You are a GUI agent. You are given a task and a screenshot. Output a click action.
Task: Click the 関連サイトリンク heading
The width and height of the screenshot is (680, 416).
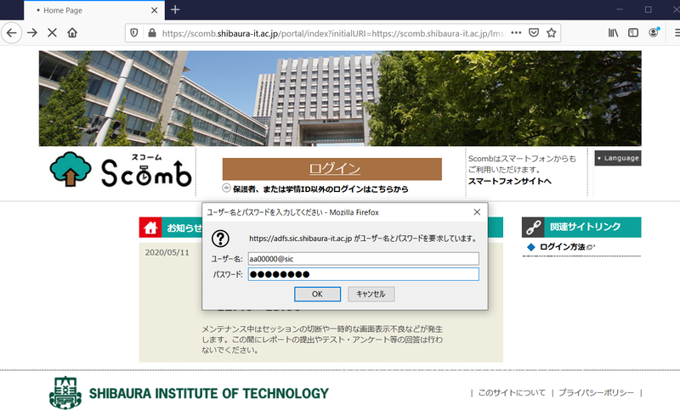[x=585, y=227]
